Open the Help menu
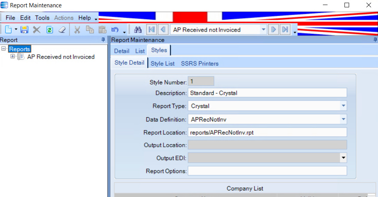The width and height of the screenshot is (378, 197). [x=85, y=18]
